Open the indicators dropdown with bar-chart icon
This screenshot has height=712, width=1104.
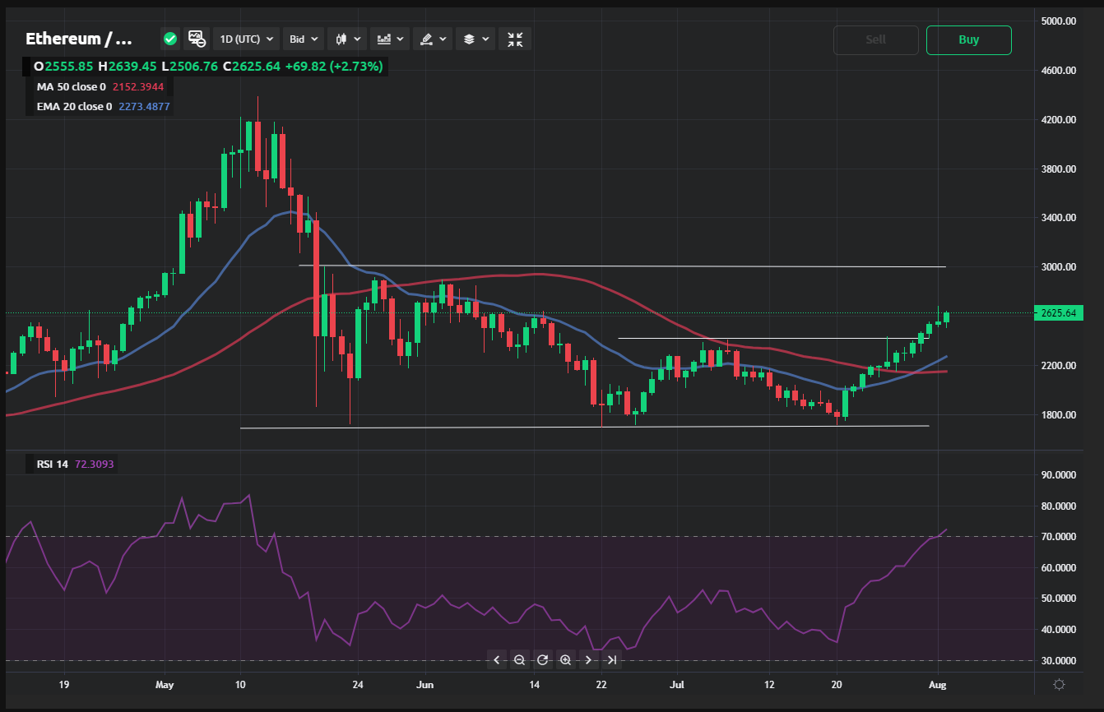pyautogui.click(x=390, y=39)
